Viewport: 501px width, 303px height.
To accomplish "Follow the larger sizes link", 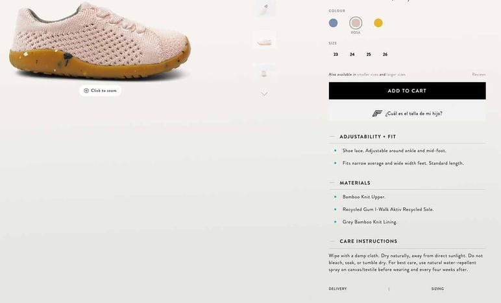I will click(x=397, y=74).
